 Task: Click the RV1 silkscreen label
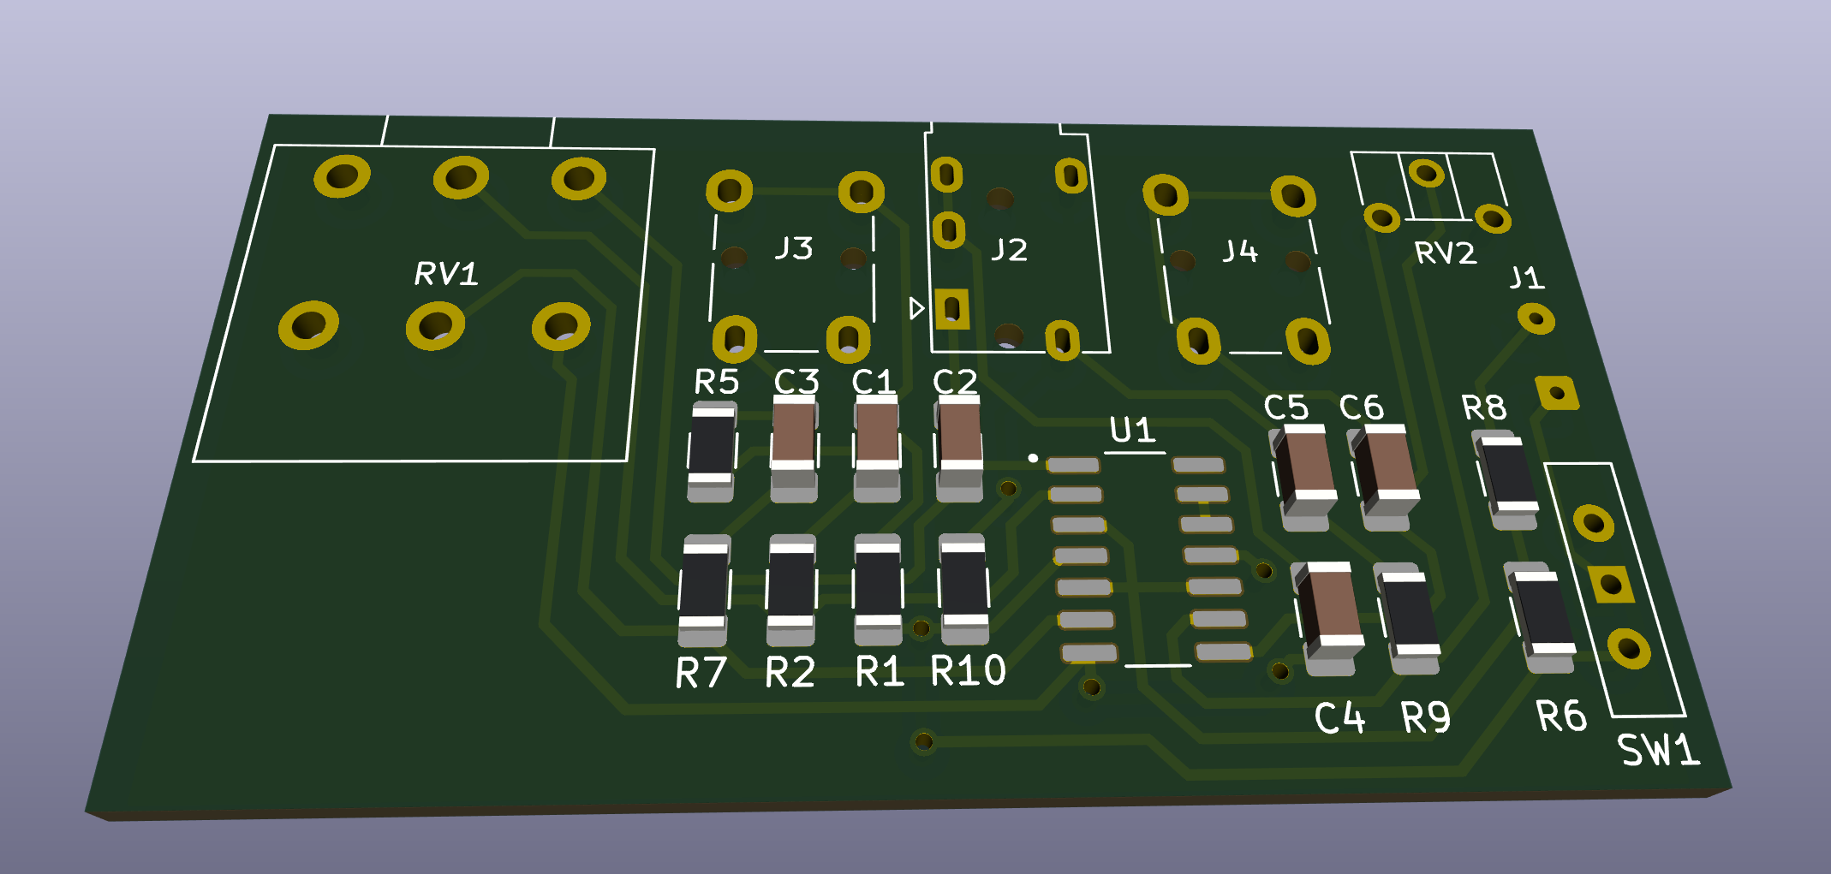446,274
